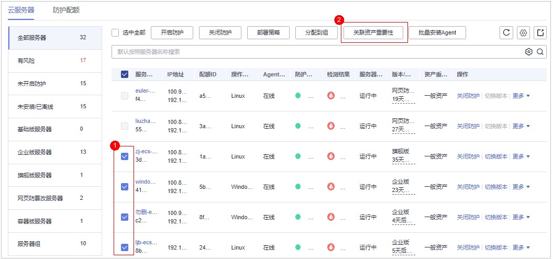Click the 批量安装Agent button
The height and width of the screenshot is (260, 553).
(437, 33)
